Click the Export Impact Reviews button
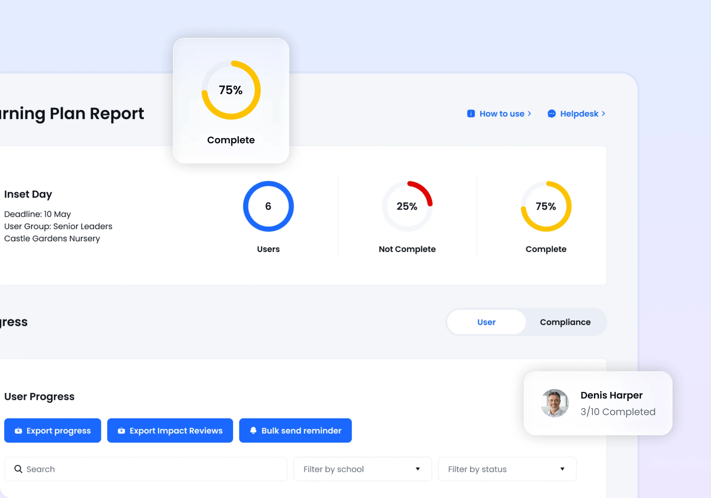The width and height of the screenshot is (711, 498). tap(170, 430)
